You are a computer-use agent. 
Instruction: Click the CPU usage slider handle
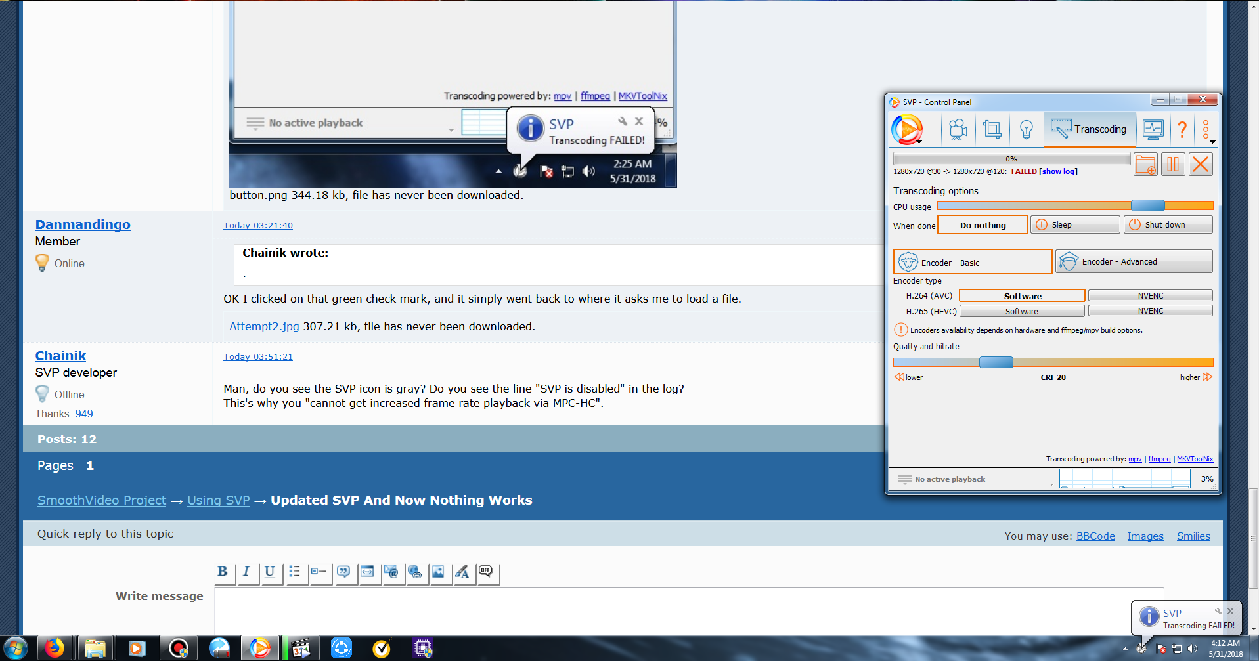tap(1147, 206)
